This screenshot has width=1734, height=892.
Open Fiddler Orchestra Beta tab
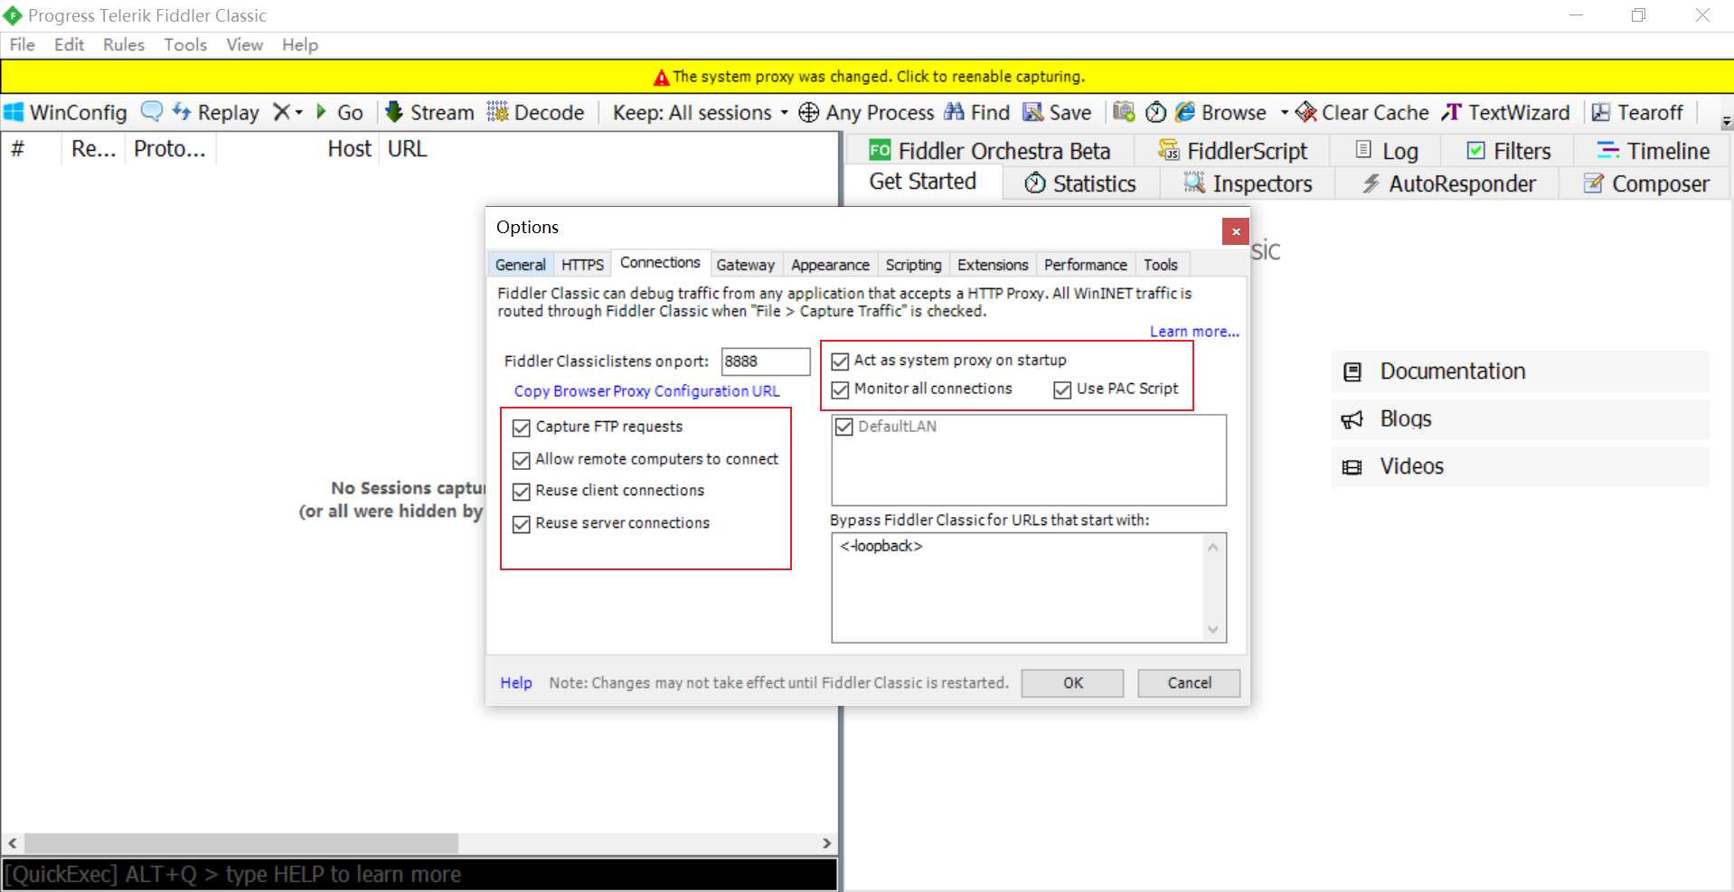989,151
